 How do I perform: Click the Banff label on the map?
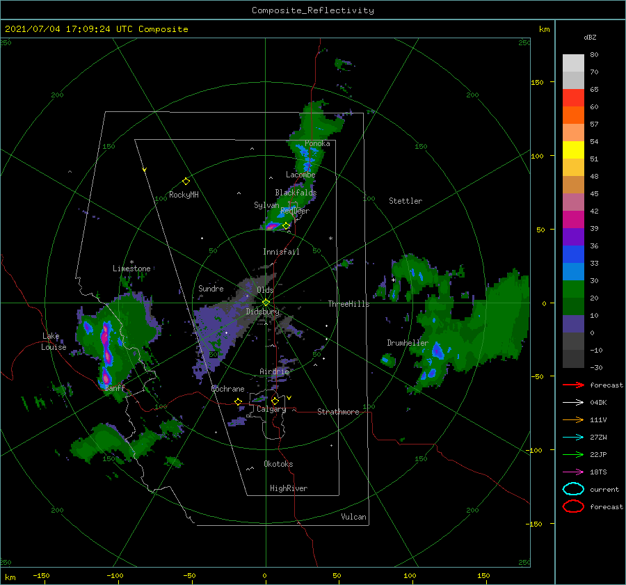115,388
